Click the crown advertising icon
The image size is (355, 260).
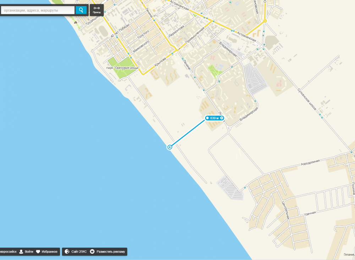tap(92, 251)
